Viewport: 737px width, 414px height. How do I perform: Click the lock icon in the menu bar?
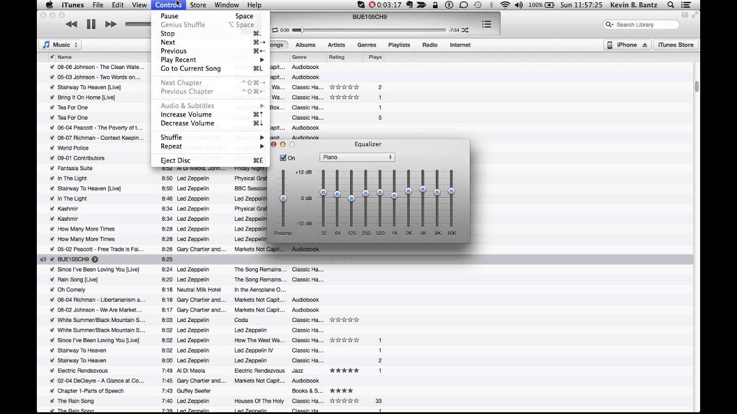click(x=435, y=5)
